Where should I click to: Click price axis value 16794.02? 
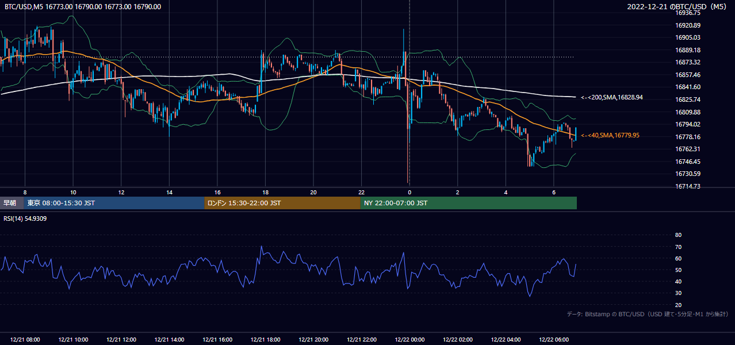(688, 124)
